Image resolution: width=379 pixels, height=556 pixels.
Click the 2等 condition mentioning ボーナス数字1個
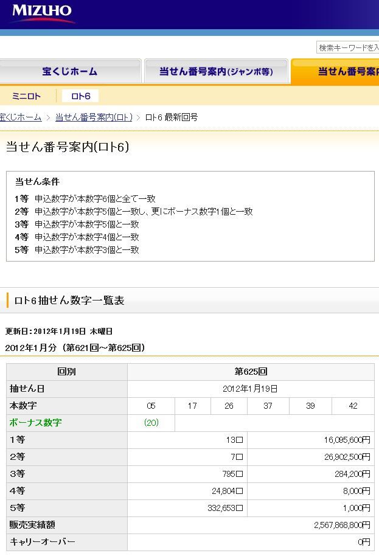(134, 211)
